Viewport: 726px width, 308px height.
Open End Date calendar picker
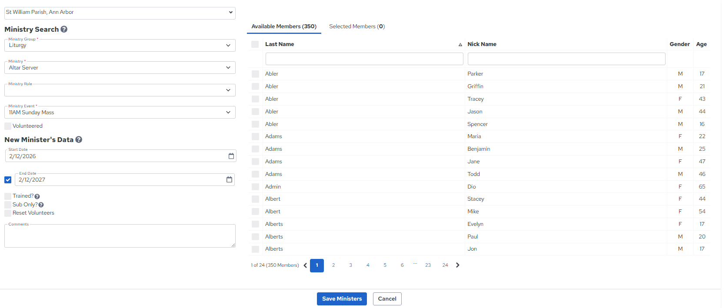click(x=229, y=179)
